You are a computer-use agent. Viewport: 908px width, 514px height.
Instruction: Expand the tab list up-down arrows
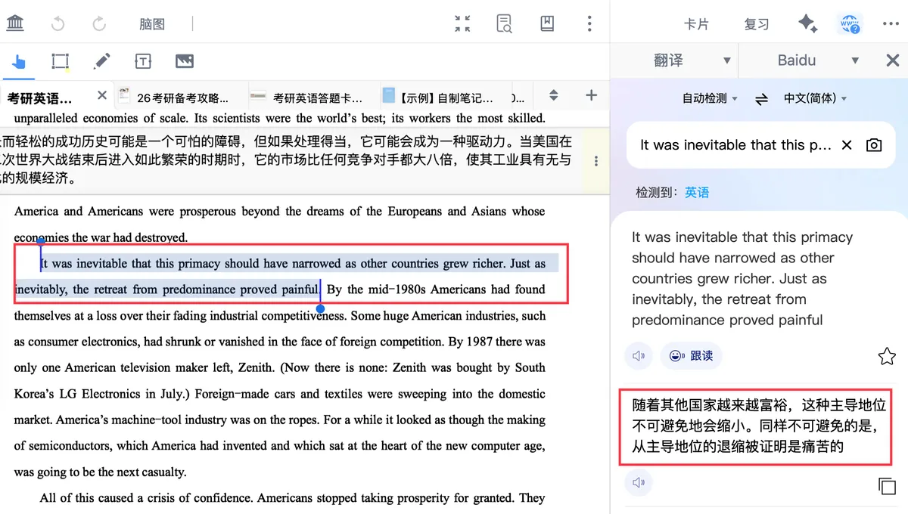click(554, 95)
